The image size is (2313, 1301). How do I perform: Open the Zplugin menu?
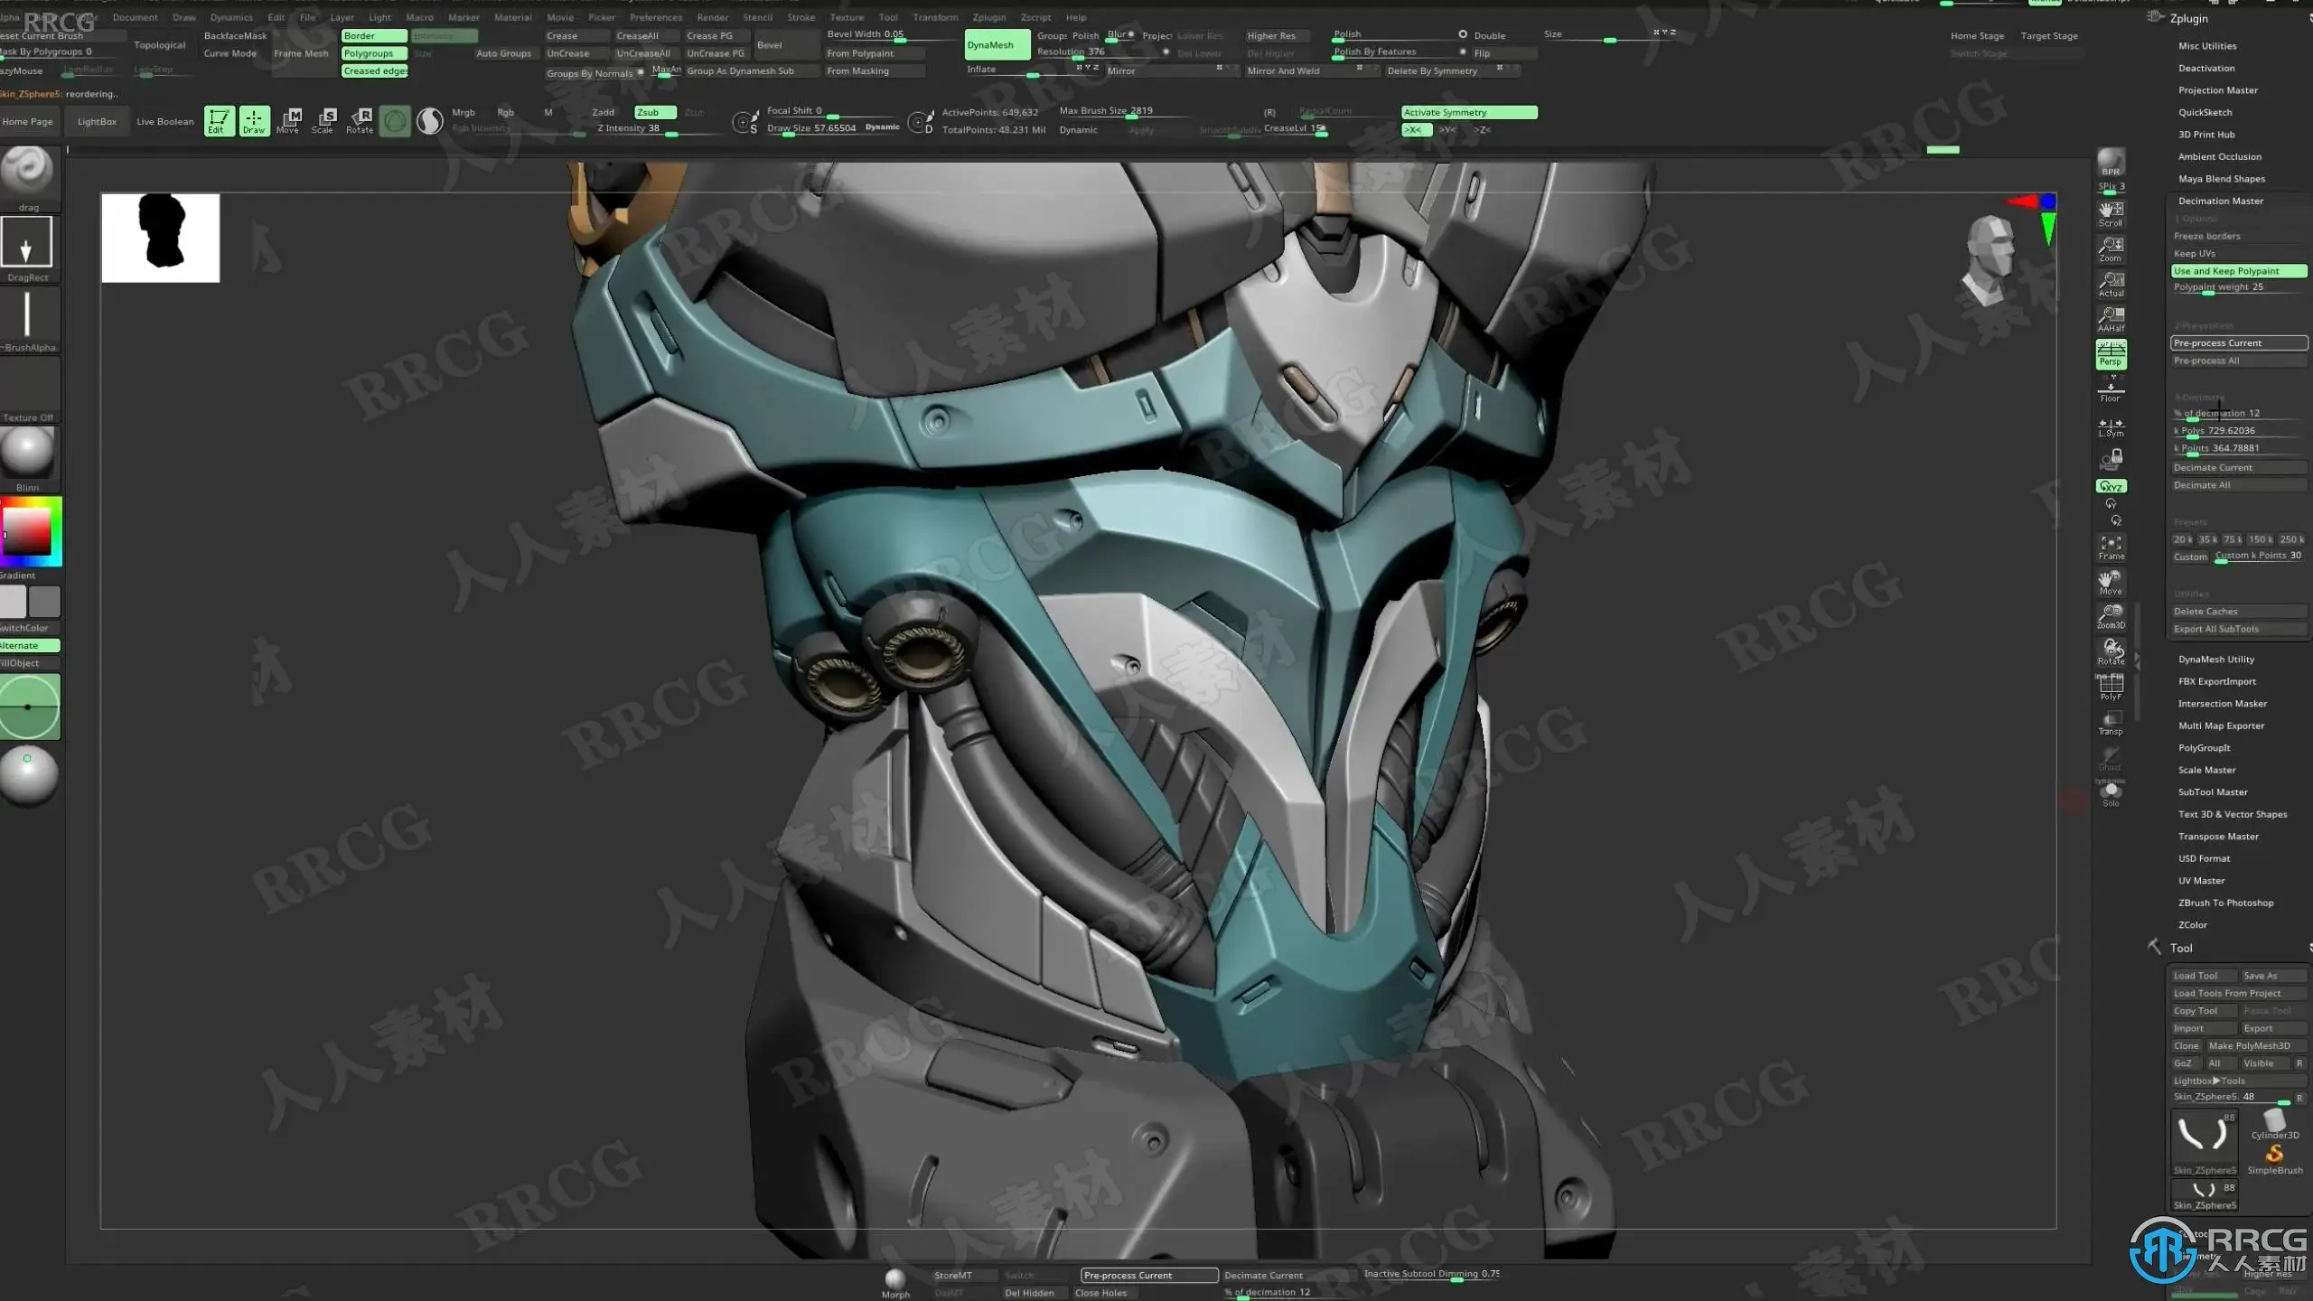pyautogui.click(x=988, y=17)
